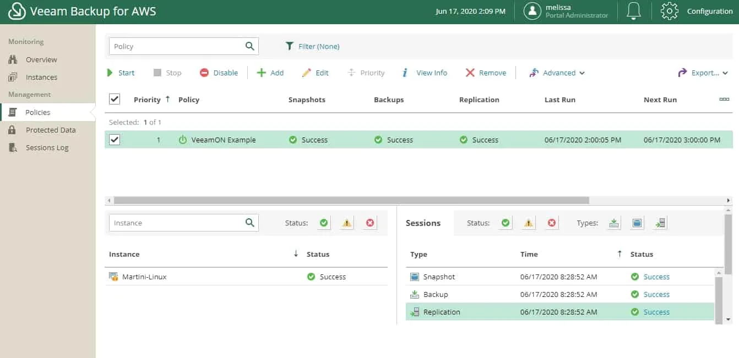
Task: Open Replication session Success link
Action: tap(656, 312)
